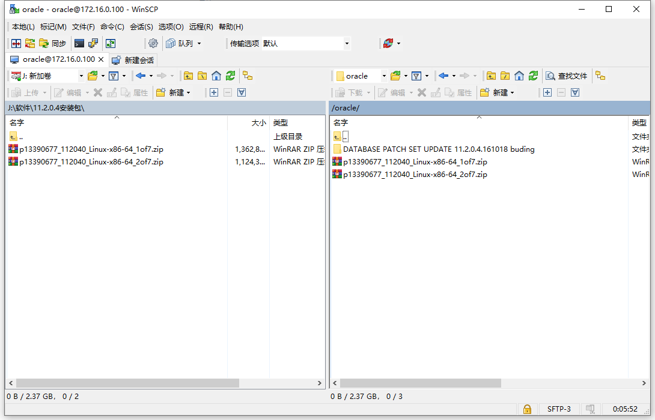This screenshot has height=420, width=655.
Task: Click remote panel open directory folder icon
Action: pyautogui.click(x=395, y=76)
